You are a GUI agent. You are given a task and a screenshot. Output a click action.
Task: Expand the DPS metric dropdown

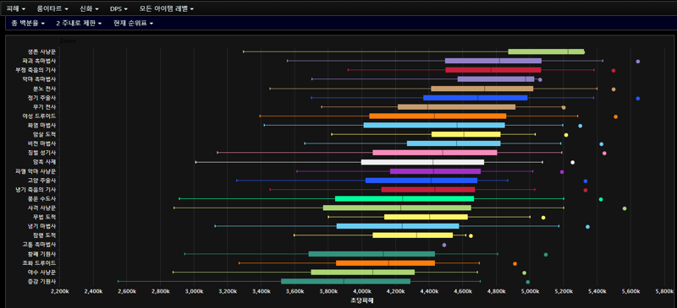[118, 8]
